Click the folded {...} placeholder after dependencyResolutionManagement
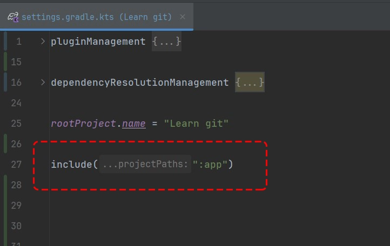 (x=250, y=83)
